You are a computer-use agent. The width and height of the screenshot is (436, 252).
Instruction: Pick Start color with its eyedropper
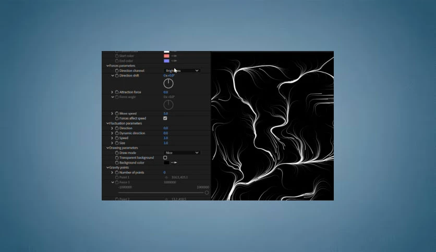174,56
